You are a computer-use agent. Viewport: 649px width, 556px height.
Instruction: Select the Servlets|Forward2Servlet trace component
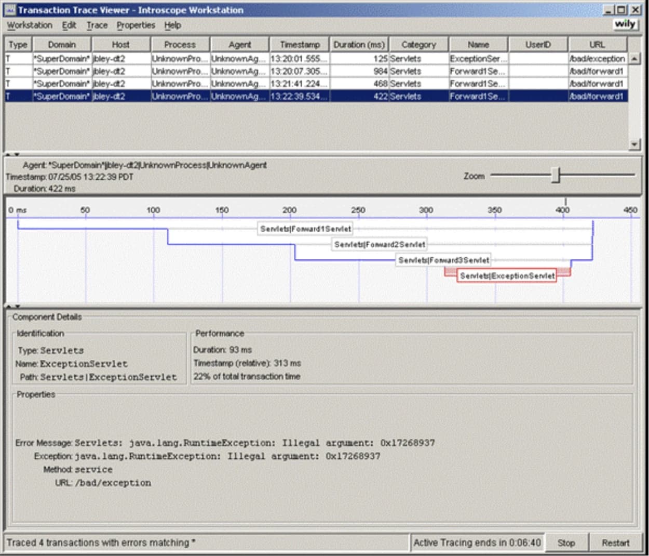point(380,244)
